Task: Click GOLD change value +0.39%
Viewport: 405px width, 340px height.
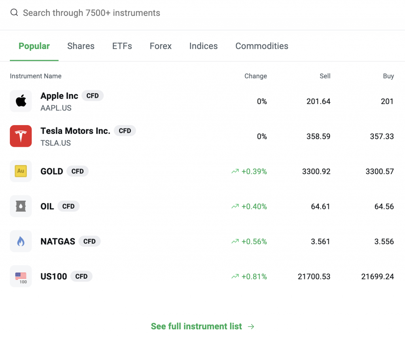Action: pos(254,171)
